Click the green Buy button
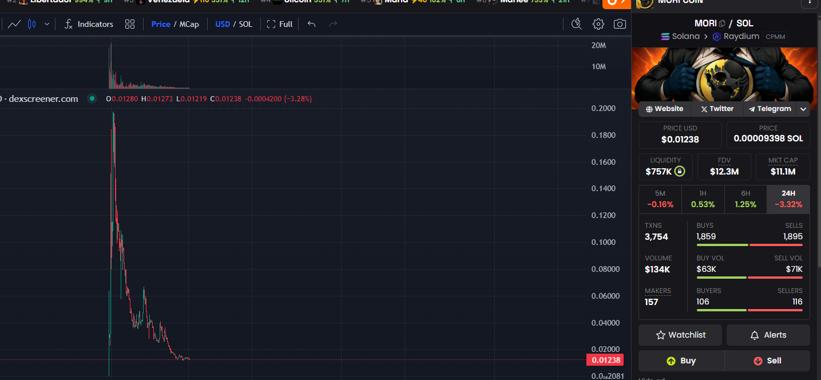 [x=681, y=361]
